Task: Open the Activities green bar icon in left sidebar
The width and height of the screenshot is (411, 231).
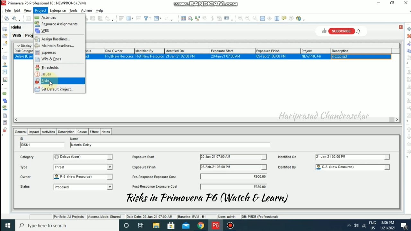Action: 4,94
